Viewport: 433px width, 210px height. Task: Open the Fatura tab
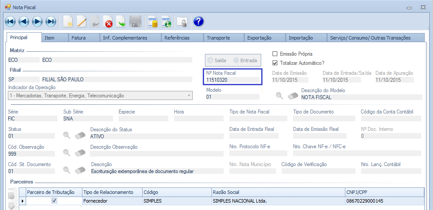tap(84, 38)
